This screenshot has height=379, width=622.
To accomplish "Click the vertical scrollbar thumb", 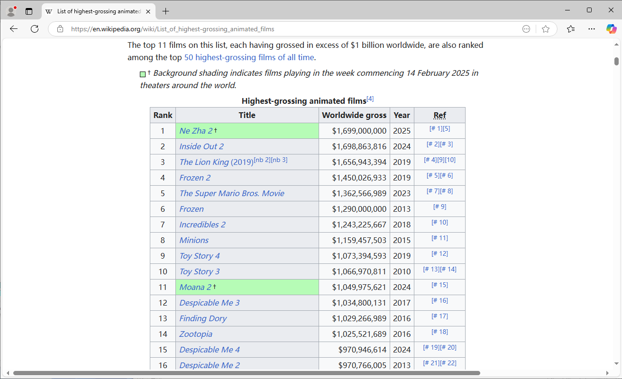I will (616, 61).
